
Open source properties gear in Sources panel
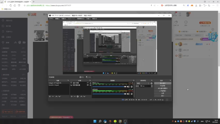[78, 96]
